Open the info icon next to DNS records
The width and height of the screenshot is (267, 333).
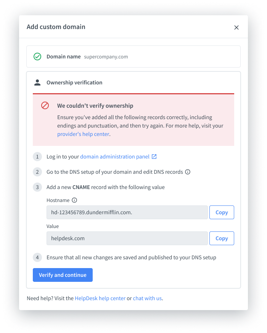188,172
